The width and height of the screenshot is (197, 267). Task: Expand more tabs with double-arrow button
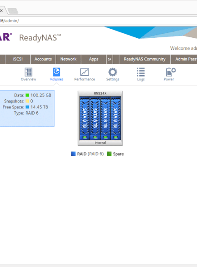(110, 59)
